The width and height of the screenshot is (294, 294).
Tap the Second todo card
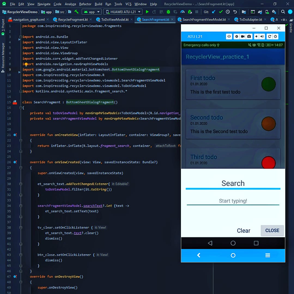[233, 124]
